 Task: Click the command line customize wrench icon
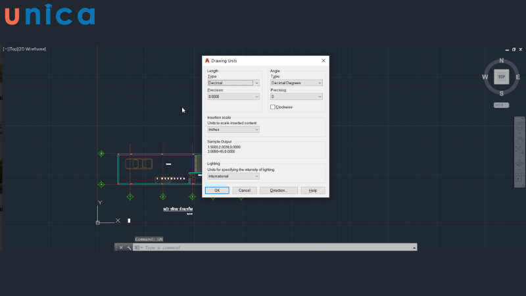(128, 247)
